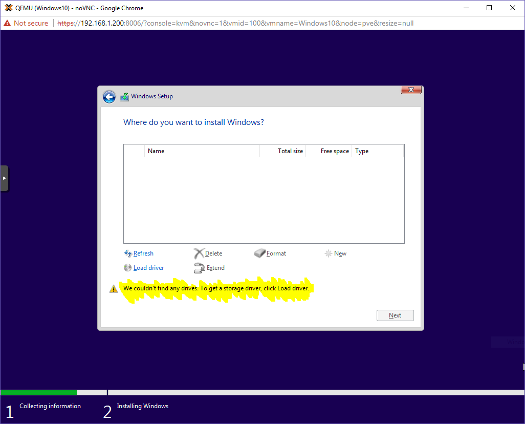Sort drives by the Name column header
525x424 pixels.
pyautogui.click(x=156, y=151)
